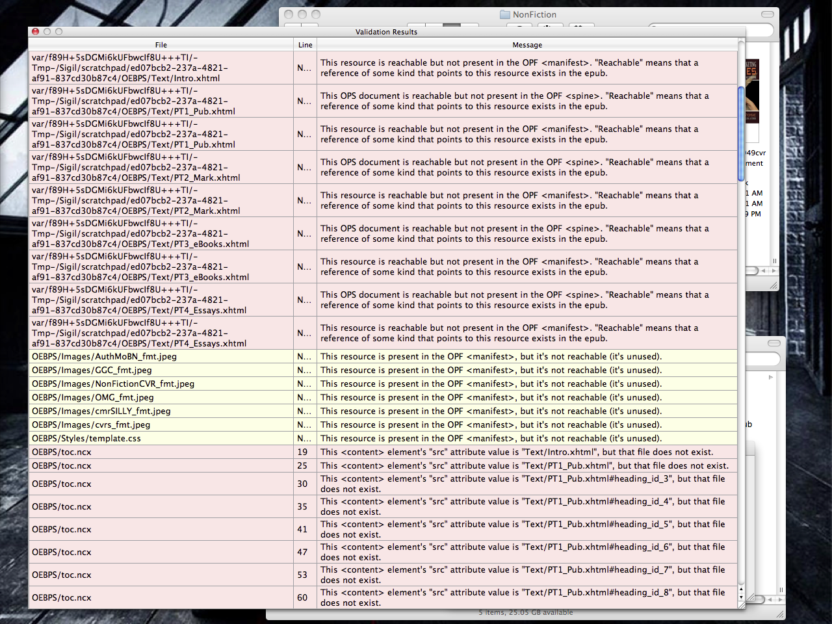
Task: Sort results by the Message column header
Action: [x=527, y=45]
